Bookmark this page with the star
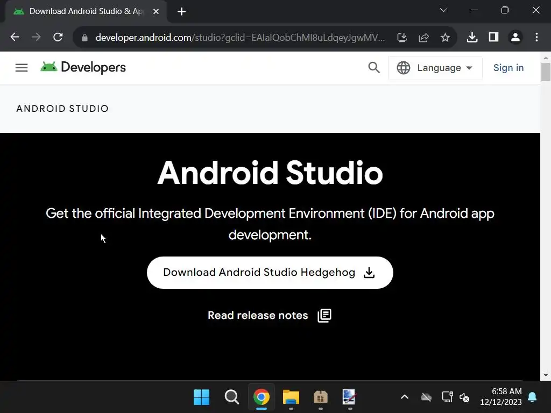Screen dimensions: 551x413 coord(445,37)
